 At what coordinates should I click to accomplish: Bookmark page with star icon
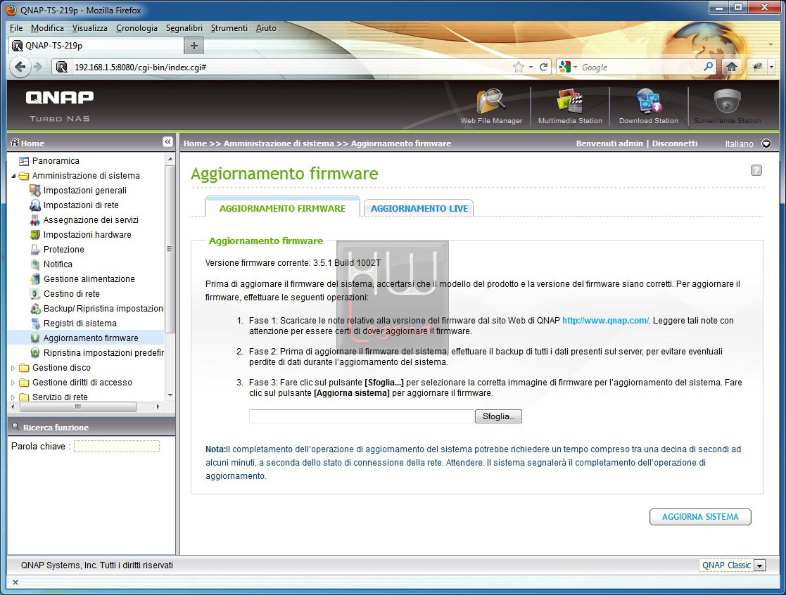[519, 67]
